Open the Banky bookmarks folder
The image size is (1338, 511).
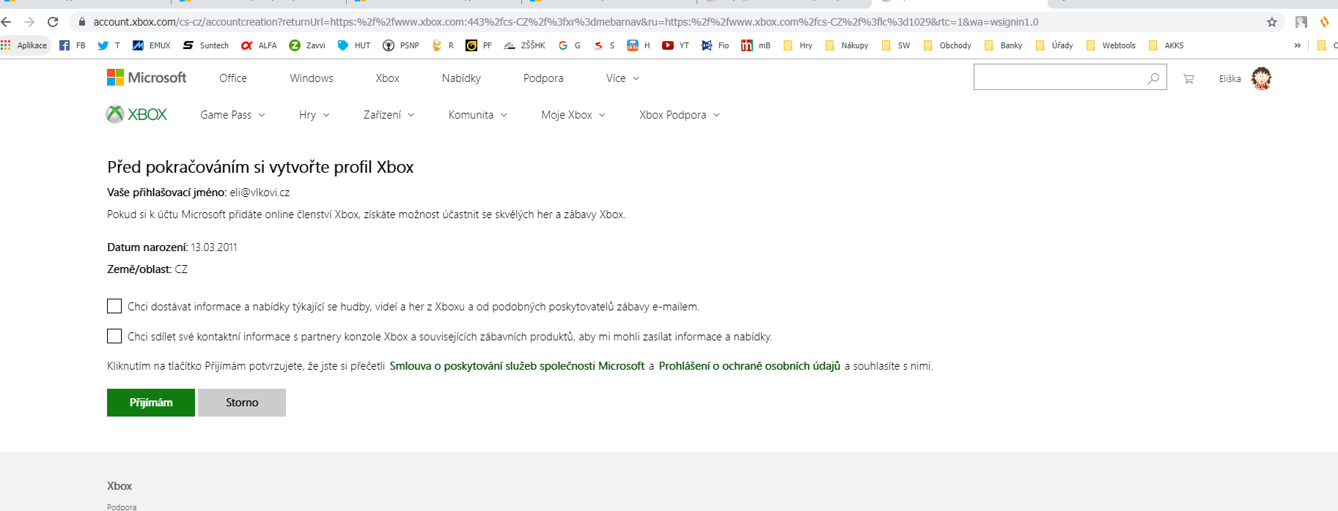point(1003,45)
